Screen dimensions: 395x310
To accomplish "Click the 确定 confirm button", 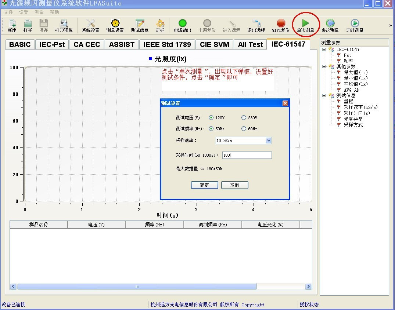I will tap(205, 185).
